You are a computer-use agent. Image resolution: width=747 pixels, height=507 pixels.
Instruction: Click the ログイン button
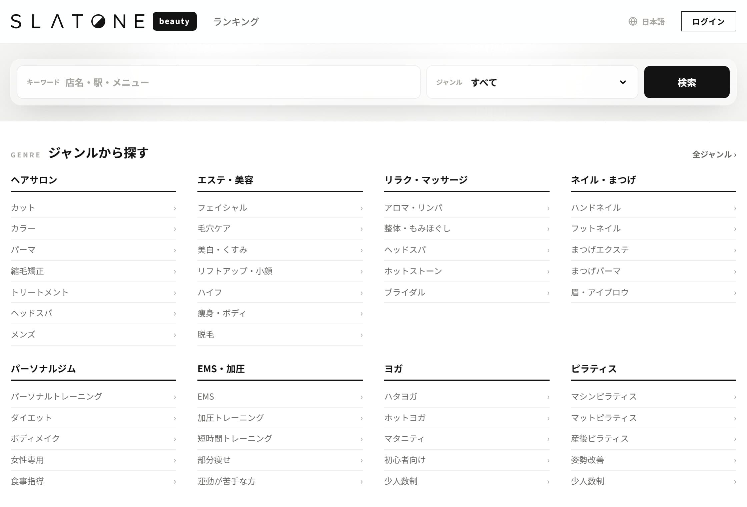(x=708, y=21)
